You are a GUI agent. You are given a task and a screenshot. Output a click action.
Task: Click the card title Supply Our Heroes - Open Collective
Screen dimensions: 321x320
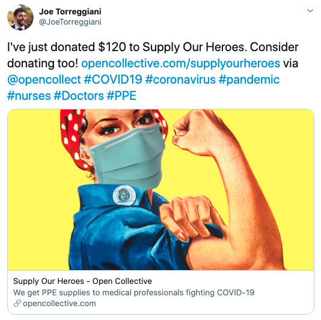82,281
